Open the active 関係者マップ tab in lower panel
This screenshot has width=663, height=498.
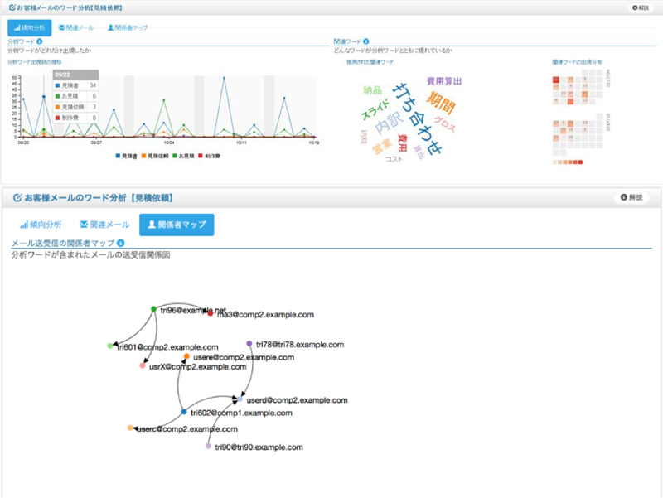[177, 225]
